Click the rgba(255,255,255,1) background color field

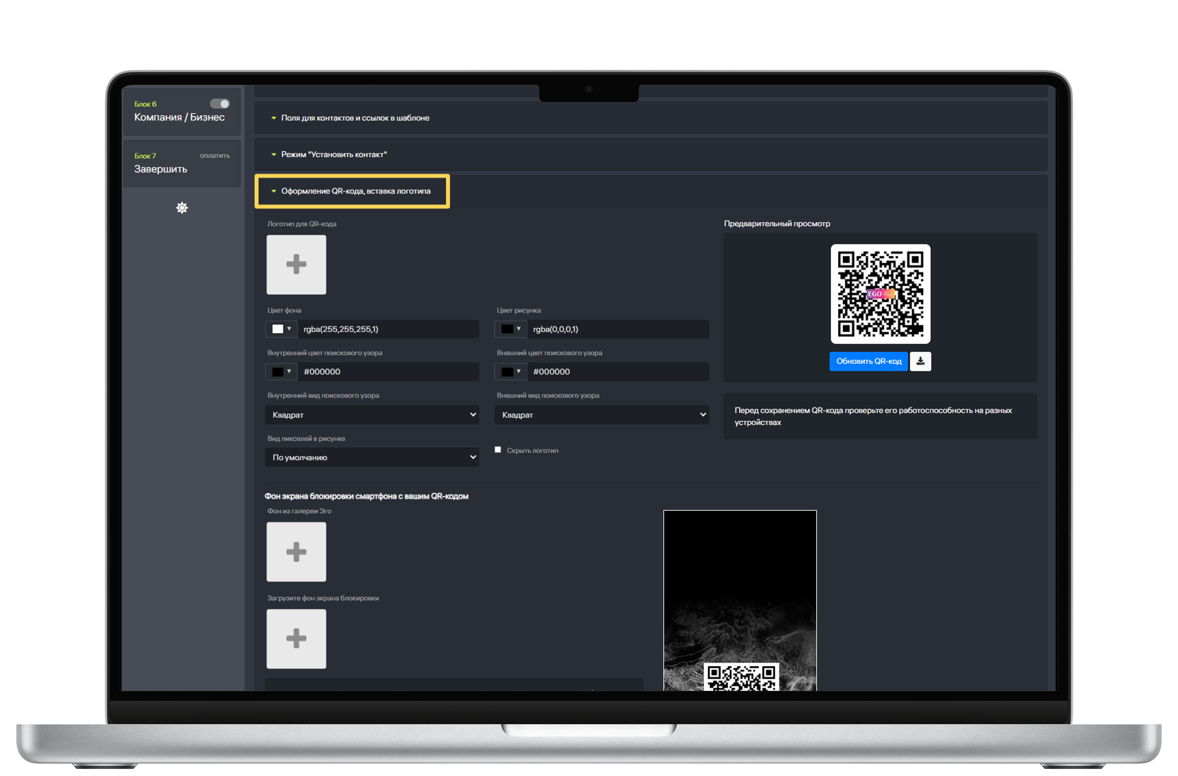click(x=388, y=329)
